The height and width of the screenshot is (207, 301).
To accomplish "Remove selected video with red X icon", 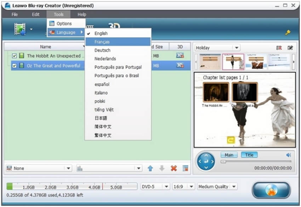I will pyautogui.click(x=174, y=168).
